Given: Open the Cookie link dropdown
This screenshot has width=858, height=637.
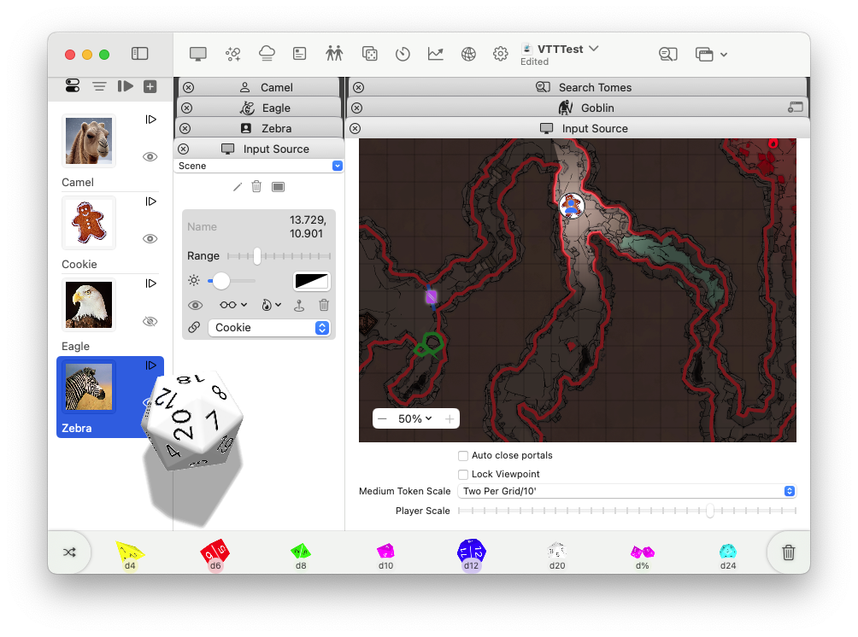Looking at the screenshot, I should [269, 328].
